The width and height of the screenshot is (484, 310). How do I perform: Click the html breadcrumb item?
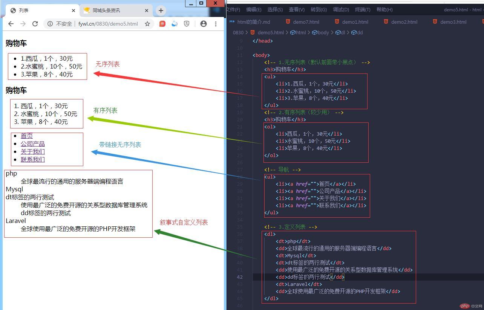coord(298,33)
